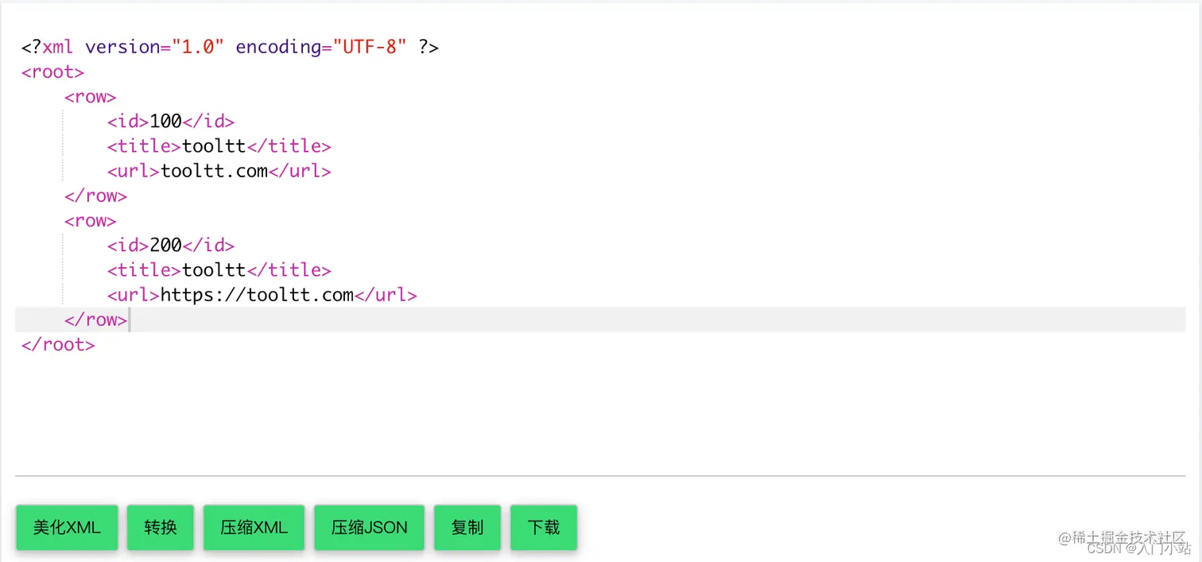Click the 转换 button
The image size is (1202, 562).
coord(160,527)
